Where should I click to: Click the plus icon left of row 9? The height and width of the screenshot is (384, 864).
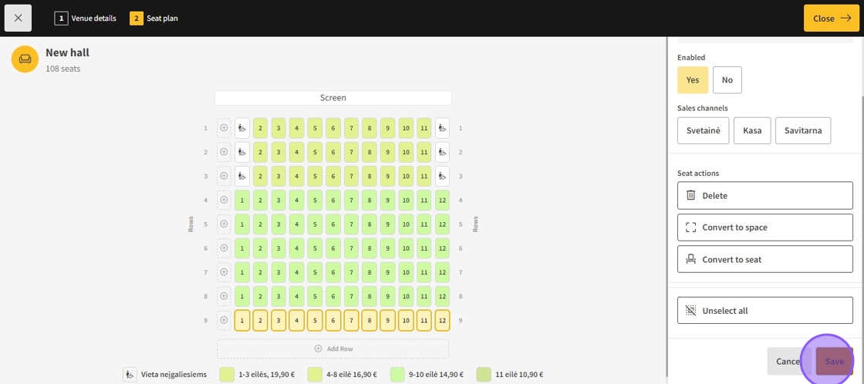click(224, 320)
